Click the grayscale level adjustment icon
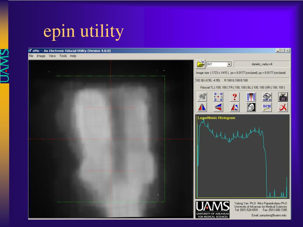Screen dimensions: 303x227 (x=251, y=97)
